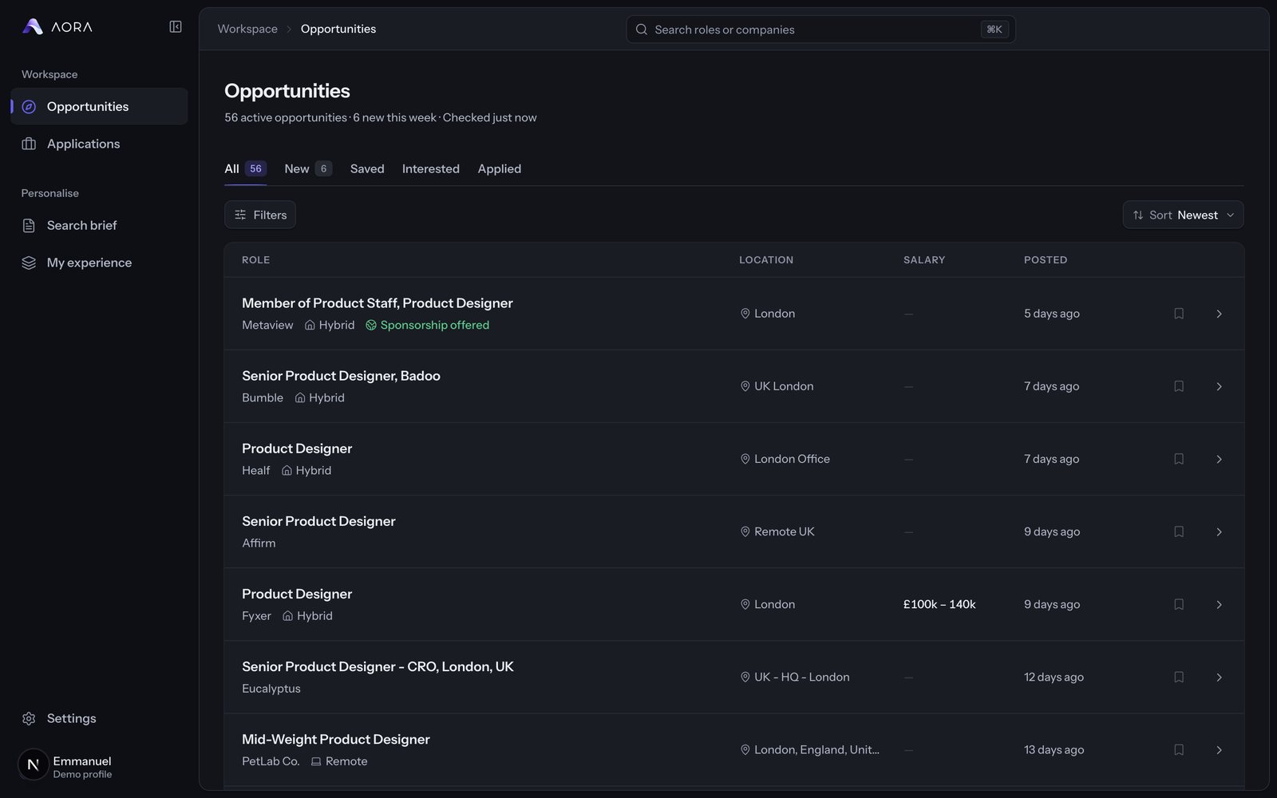Click the Applications briefcase icon
This screenshot has width=1277, height=798.
tap(29, 144)
